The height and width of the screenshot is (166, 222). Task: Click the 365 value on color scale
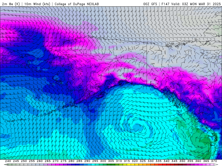tap(206, 161)
